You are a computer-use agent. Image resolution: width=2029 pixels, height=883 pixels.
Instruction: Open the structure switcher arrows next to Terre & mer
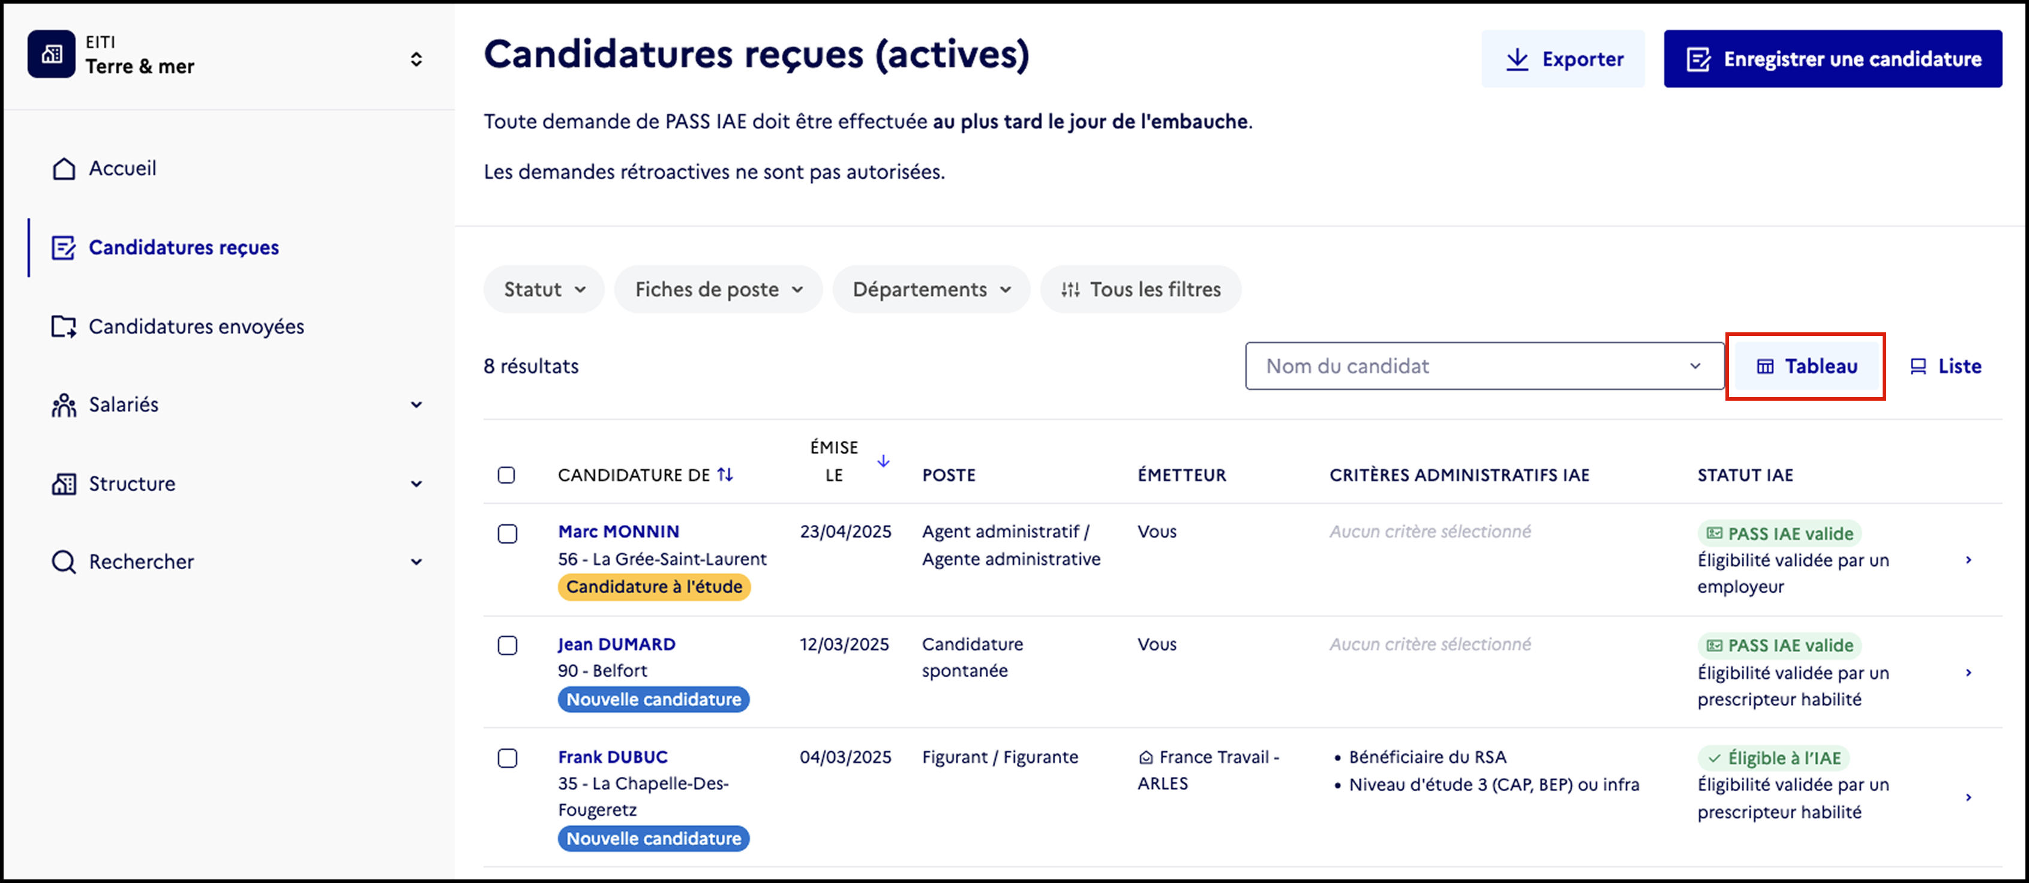tap(416, 59)
